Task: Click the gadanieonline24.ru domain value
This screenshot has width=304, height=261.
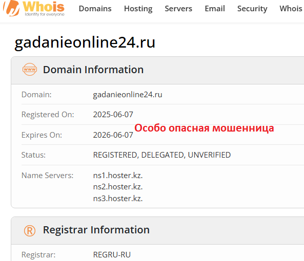Action: click(128, 95)
